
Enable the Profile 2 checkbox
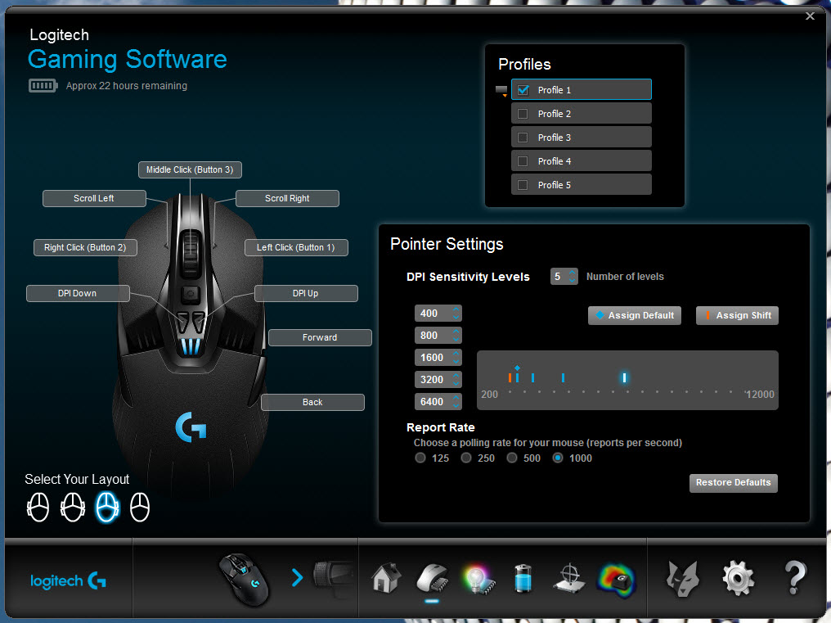pos(523,114)
